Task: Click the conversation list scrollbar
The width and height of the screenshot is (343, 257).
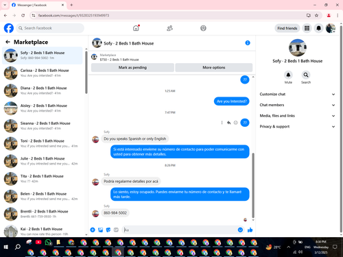Action: pos(86,72)
